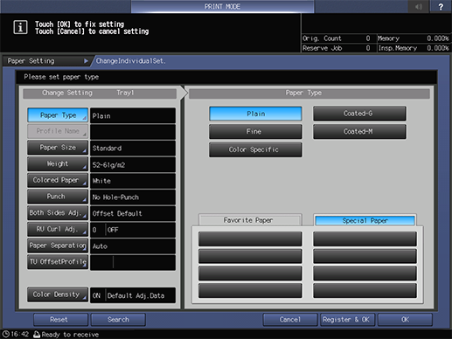Viewport: 452px width, 339px height.
Task: Select the Coated-G paper type
Action: (359, 114)
